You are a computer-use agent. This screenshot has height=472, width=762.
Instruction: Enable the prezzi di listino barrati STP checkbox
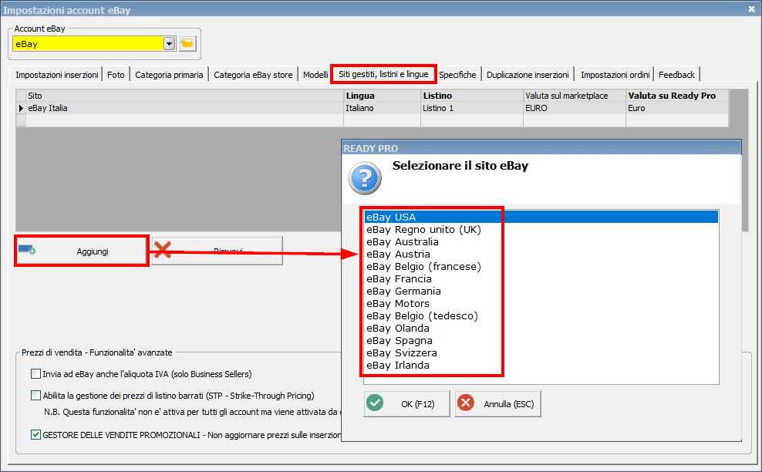point(35,395)
